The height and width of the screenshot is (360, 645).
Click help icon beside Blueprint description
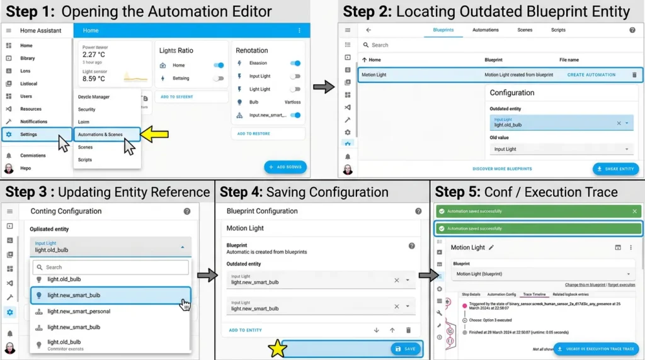411,245
